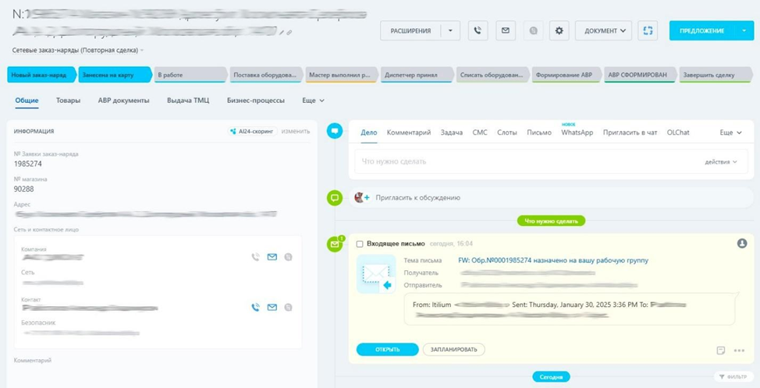Viewport: 760px width, 388px height.
Task: Open the FW: Обр.№0001985274 email subject link
Action: 553,260
